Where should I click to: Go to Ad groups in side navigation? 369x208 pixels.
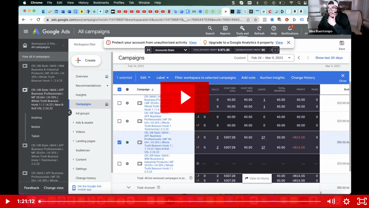click(x=83, y=113)
